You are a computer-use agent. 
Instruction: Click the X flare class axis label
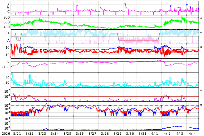point(8,4)
